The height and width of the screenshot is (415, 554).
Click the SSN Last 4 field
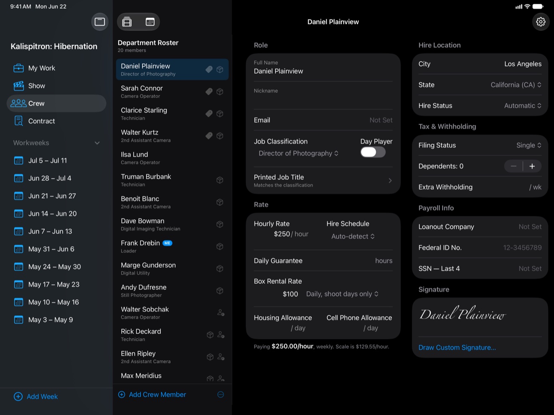[x=480, y=268]
